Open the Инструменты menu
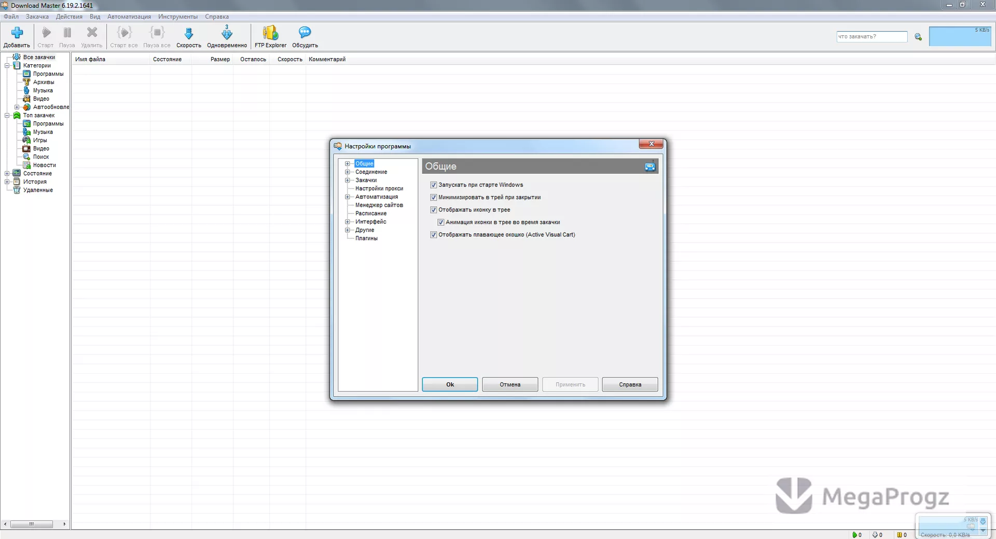The width and height of the screenshot is (996, 539). (x=178, y=17)
